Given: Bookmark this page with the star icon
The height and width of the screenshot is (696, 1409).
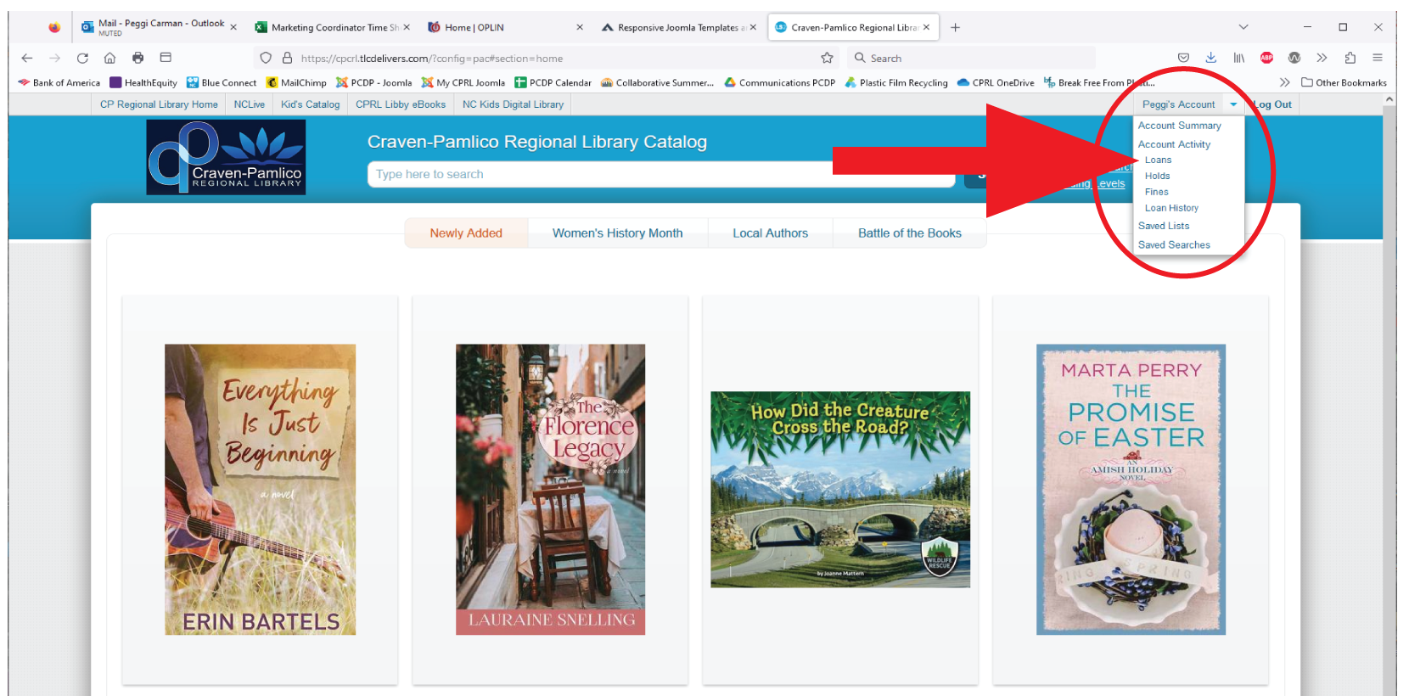Looking at the screenshot, I should point(827,58).
